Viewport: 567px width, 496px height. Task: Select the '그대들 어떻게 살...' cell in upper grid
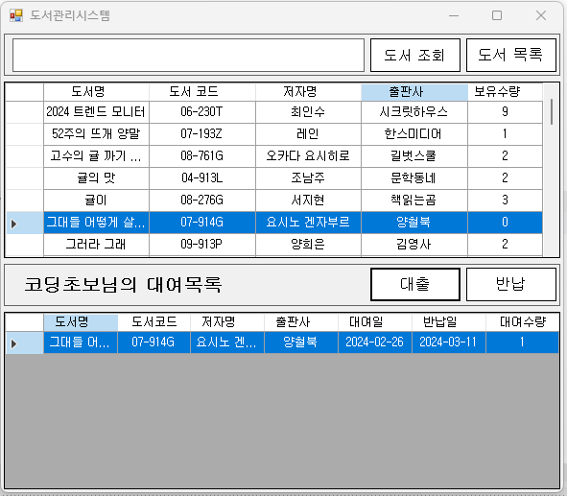[x=96, y=223]
